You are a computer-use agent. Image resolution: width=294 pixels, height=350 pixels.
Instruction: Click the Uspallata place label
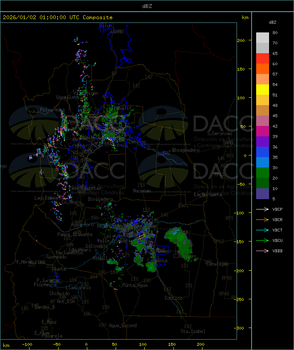pyautogui.click(x=67, y=97)
